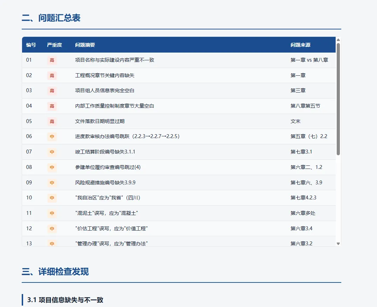Click the source cell 第六章多处
The width and height of the screenshot is (377, 307).
click(303, 213)
